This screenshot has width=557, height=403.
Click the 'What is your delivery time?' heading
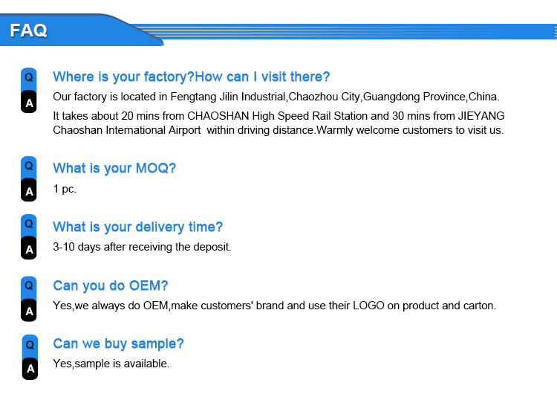click(137, 228)
